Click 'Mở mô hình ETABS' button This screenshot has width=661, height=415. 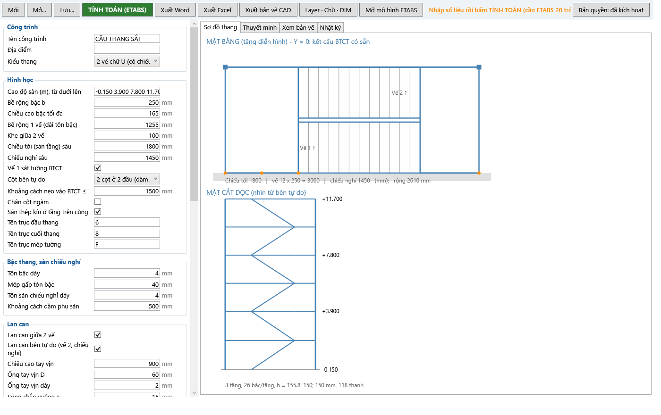coord(391,10)
